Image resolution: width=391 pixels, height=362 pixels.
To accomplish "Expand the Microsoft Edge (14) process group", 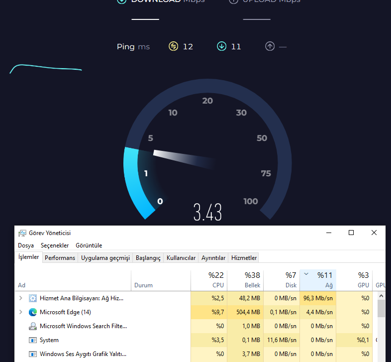I will click(x=21, y=312).
